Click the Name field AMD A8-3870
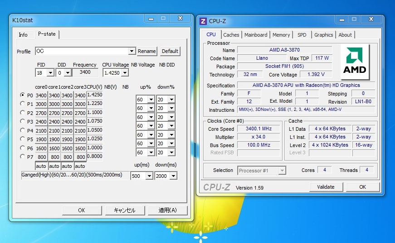Screen dimensions: 395x243 click(285, 50)
